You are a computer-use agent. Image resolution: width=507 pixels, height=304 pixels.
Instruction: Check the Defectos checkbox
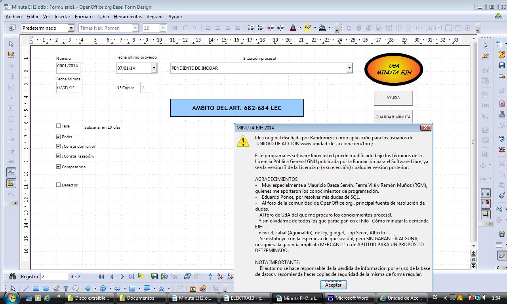59,184
